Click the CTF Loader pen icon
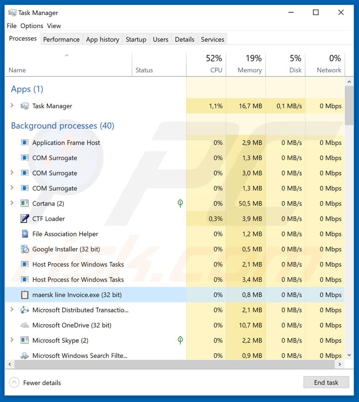The width and height of the screenshot is (359, 402). pyautogui.click(x=25, y=218)
